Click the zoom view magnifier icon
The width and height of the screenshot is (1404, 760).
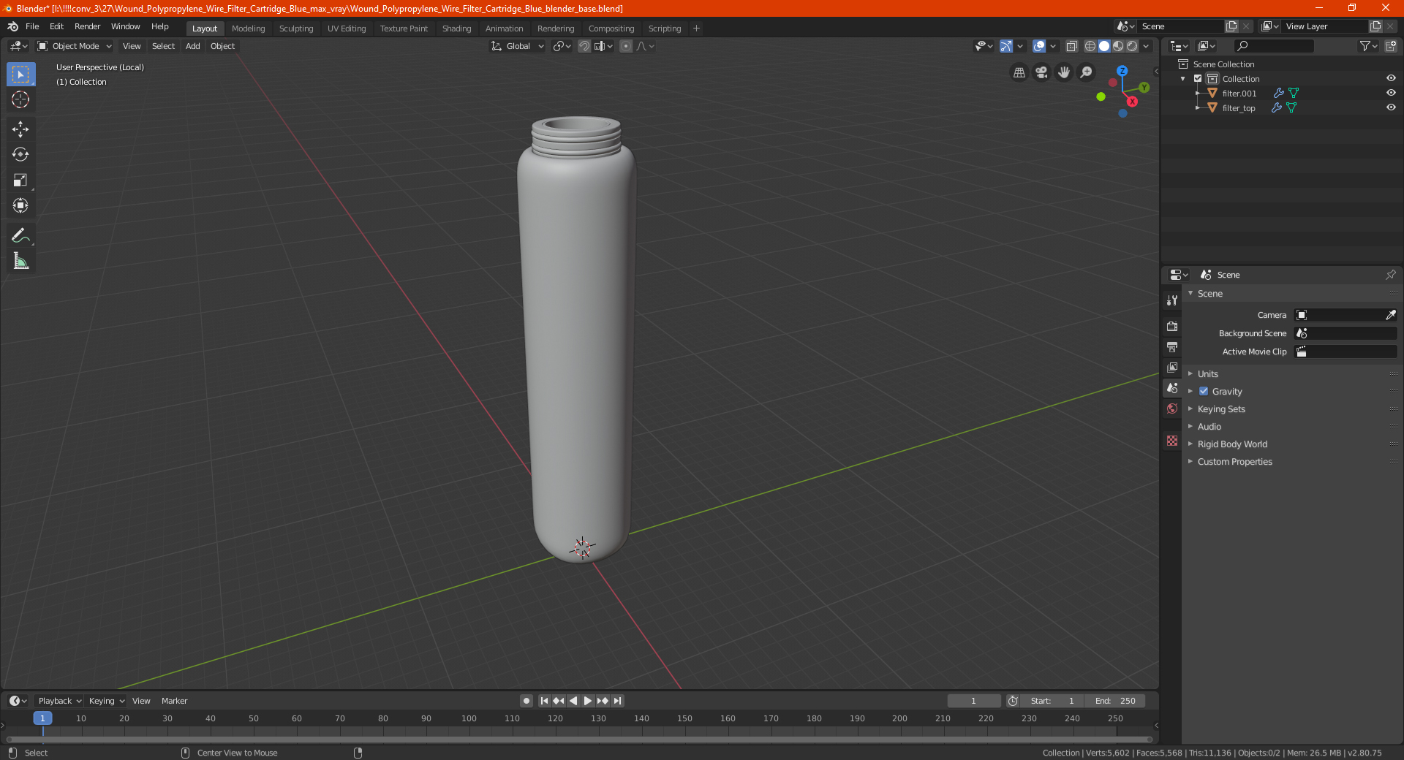(x=1087, y=72)
